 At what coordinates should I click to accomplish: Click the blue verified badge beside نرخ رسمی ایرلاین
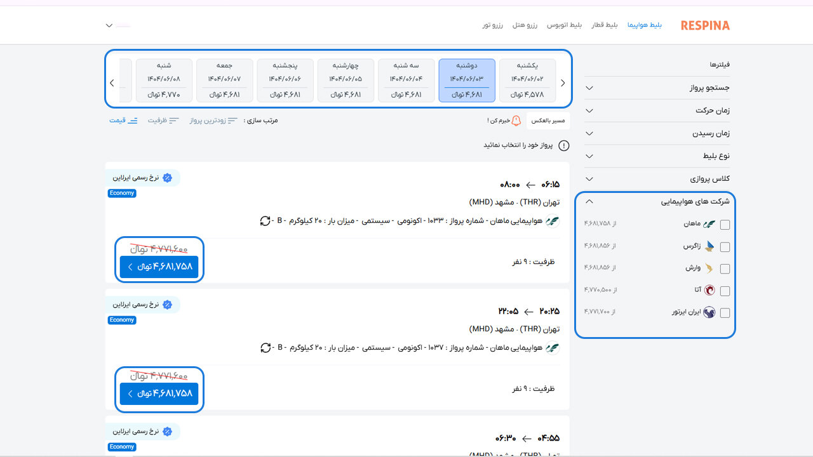click(168, 178)
